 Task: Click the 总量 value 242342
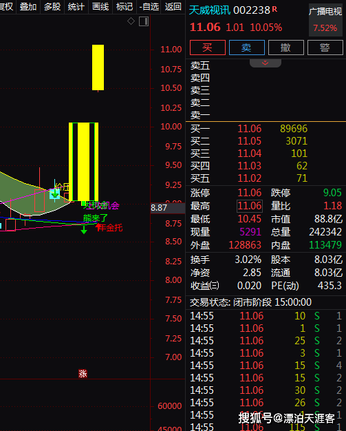(325, 232)
